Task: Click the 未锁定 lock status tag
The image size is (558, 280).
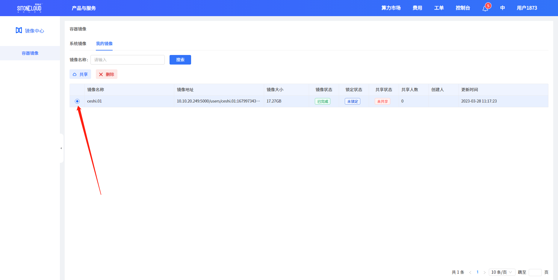Action: pos(353,102)
